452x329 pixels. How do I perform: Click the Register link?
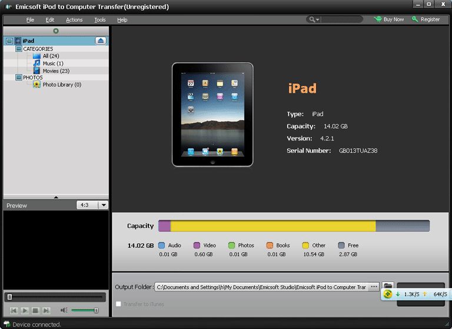tap(430, 19)
